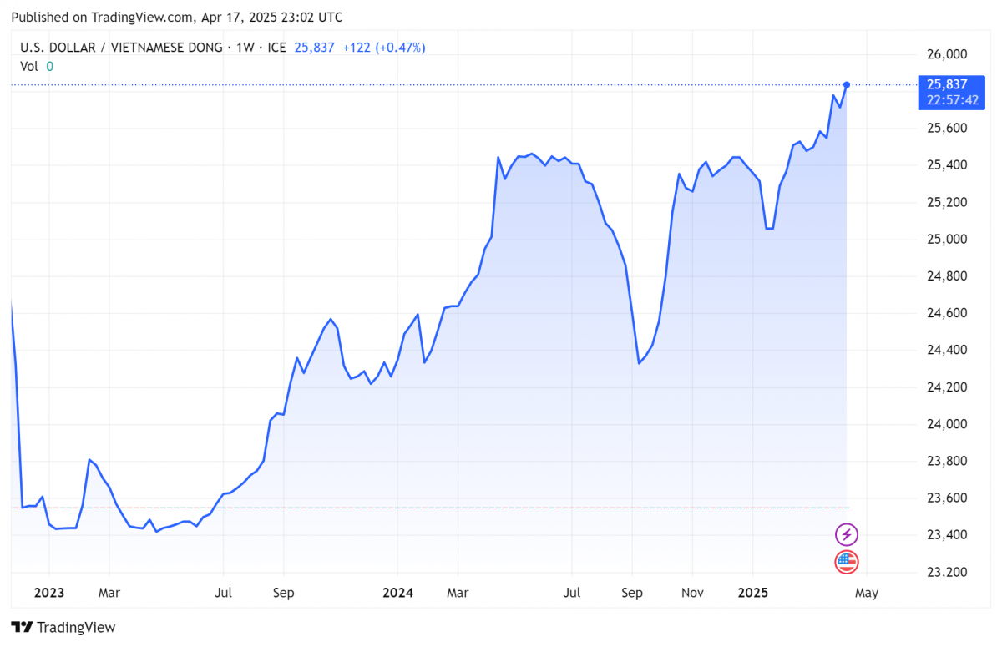Select the 2025 label on the time axis

(753, 593)
